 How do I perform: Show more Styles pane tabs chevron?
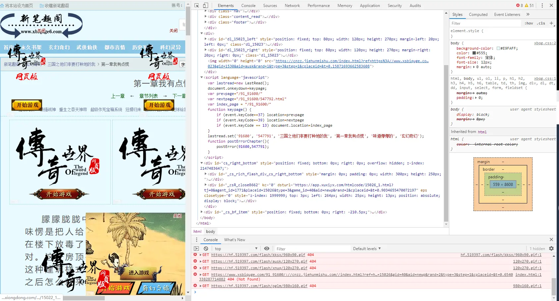point(528,14)
